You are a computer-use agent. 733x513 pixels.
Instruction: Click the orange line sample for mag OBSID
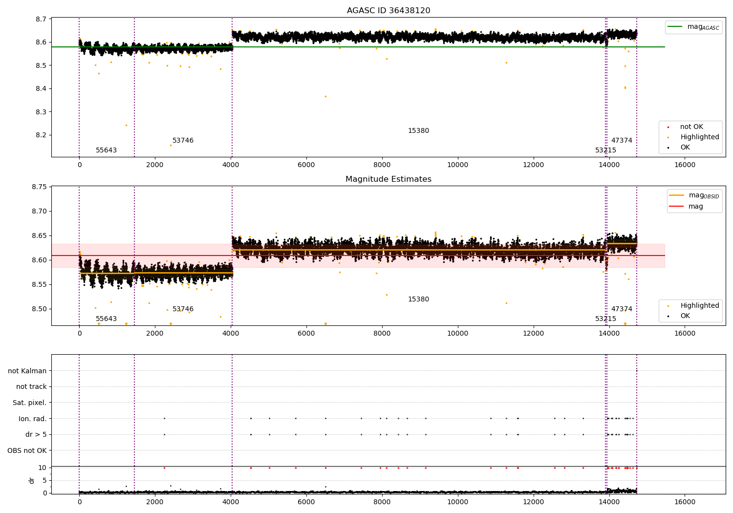676,195
